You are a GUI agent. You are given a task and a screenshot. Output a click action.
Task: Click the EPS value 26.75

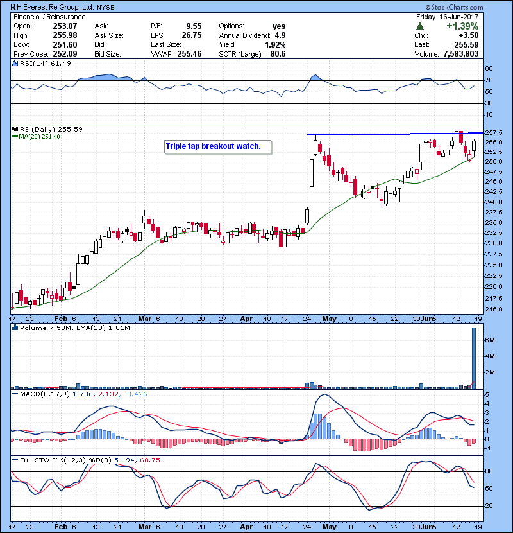click(192, 35)
